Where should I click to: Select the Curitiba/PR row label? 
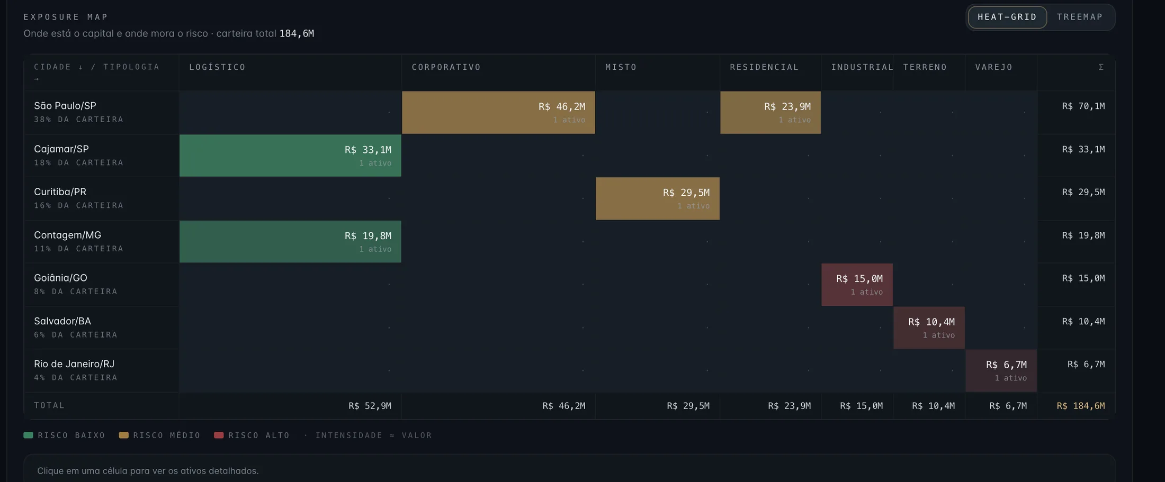pos(101,198)
